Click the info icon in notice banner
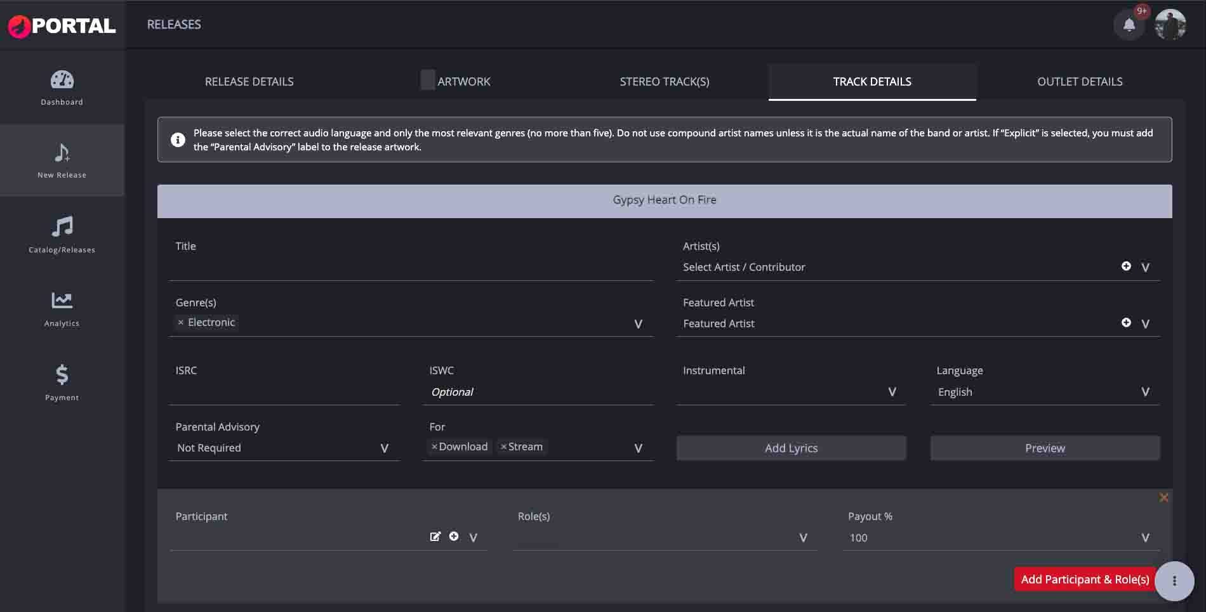This screenshot has width=1206, height=612. (178, 140)
